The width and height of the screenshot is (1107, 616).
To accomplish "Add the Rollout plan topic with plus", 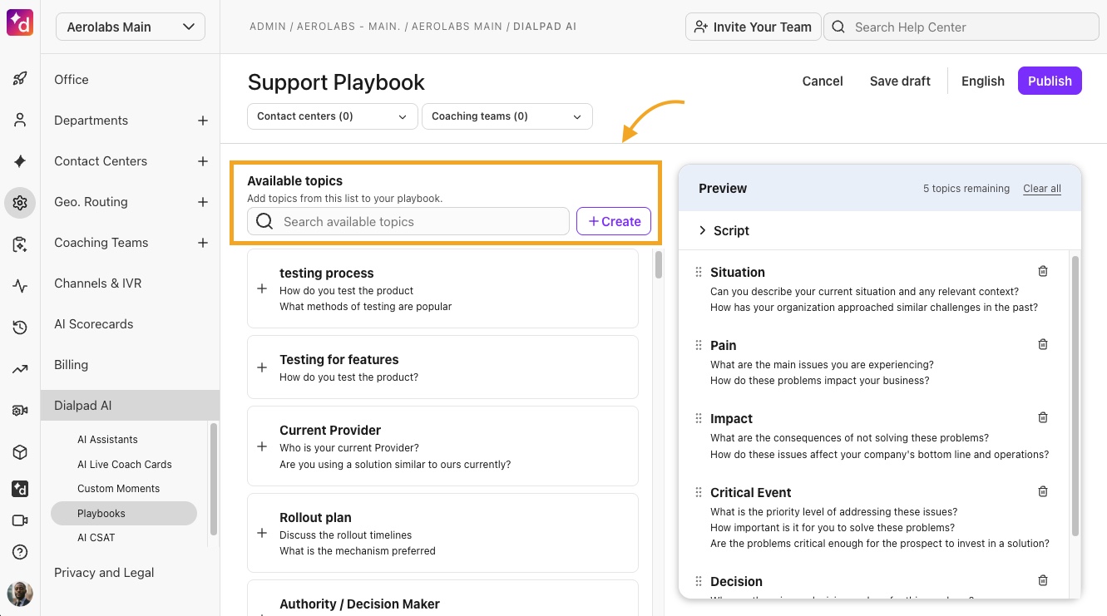I will 262,533.
